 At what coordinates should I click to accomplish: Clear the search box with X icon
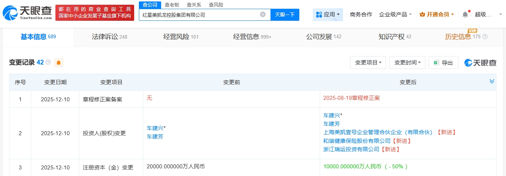tap(262, 15)
